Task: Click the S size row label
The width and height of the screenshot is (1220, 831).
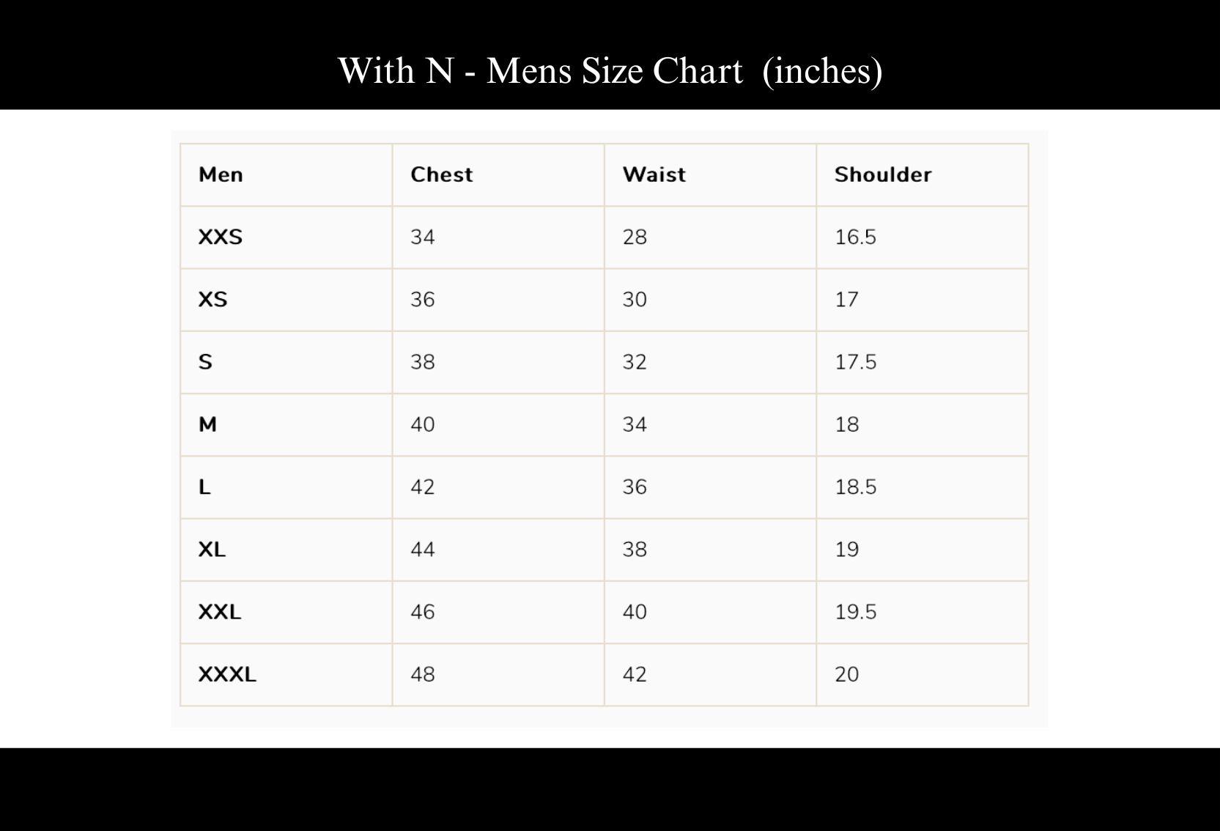Action: coord(205,362)
